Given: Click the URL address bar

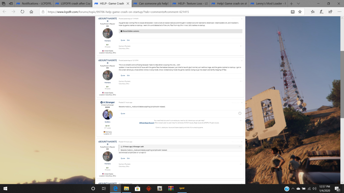Looking at the screenshot, I should (167, 12).
